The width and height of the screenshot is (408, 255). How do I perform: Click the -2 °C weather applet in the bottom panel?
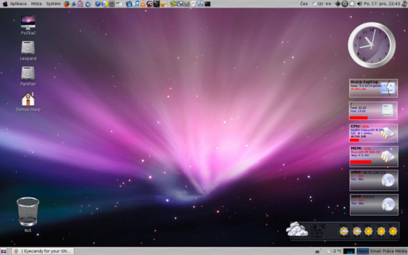pyautogui.click(x=334, y=251)
